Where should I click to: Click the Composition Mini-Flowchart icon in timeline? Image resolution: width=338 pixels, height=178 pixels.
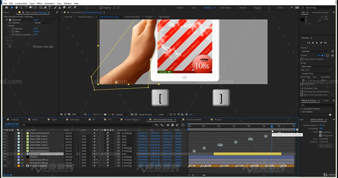click(156, 125)
